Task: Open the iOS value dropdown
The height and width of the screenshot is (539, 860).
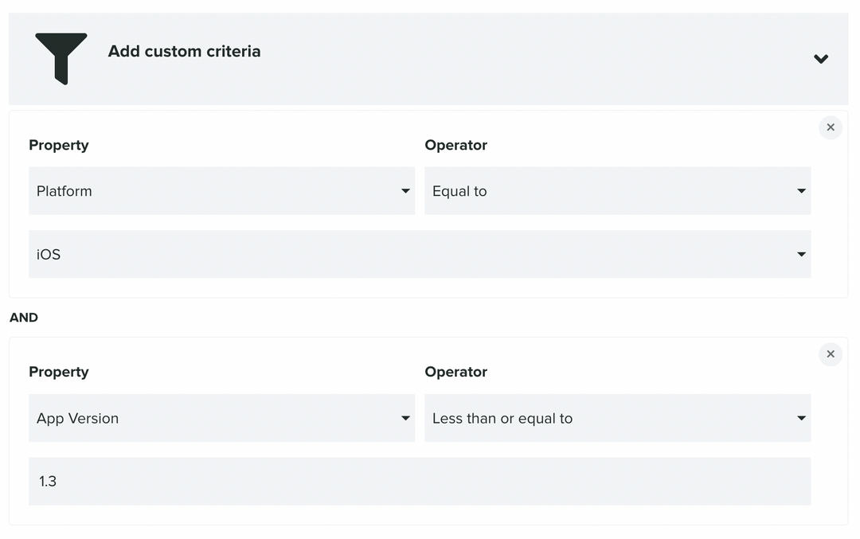Action: click(x=420, y=255)
